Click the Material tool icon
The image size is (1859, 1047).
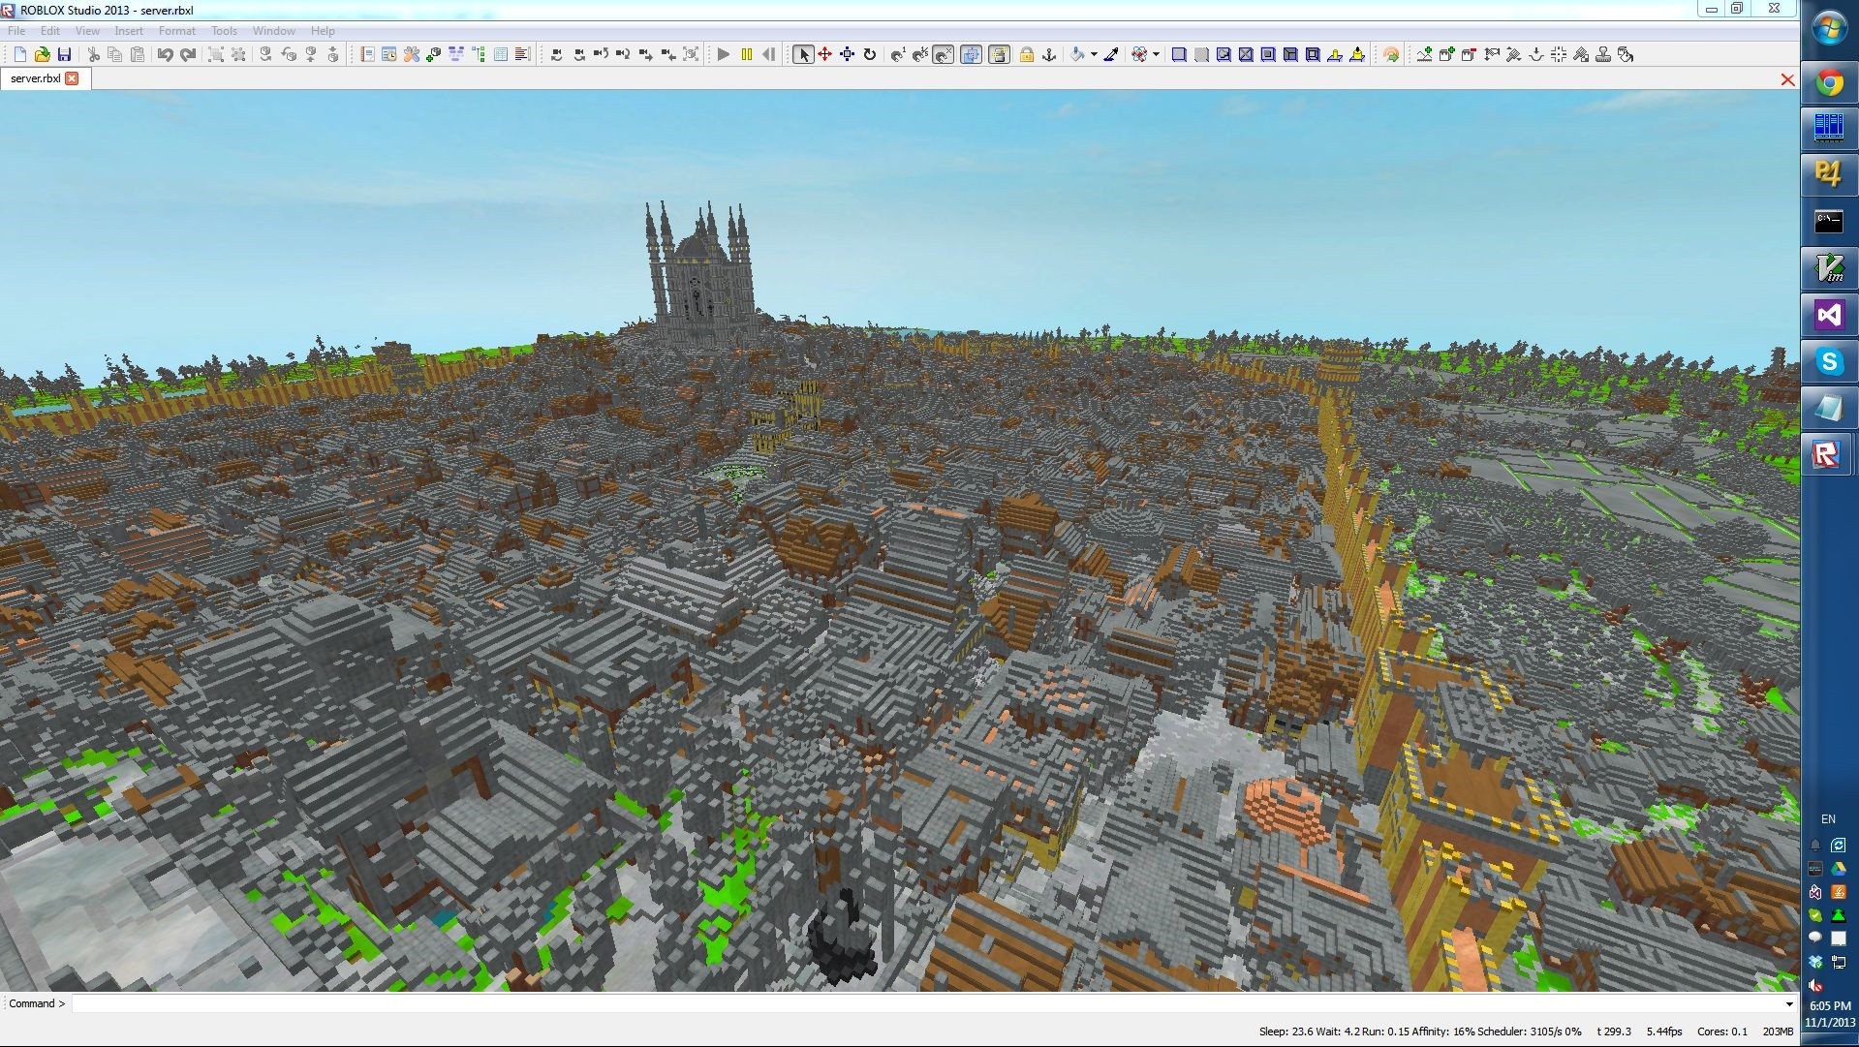[x=1139, y=55]
